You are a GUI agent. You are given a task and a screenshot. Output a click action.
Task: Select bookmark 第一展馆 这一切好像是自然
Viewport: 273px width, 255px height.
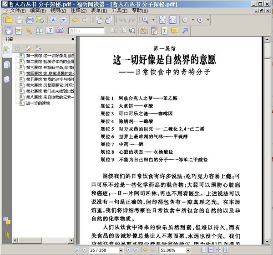point(50,56)
